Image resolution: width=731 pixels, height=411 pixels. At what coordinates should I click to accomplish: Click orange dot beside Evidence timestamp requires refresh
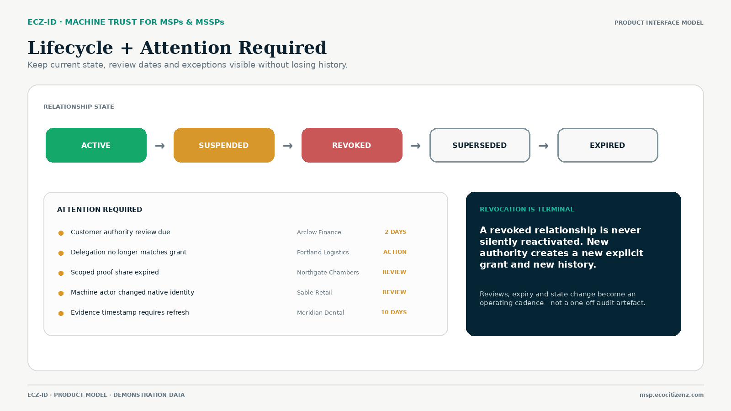tap(61, 313)
